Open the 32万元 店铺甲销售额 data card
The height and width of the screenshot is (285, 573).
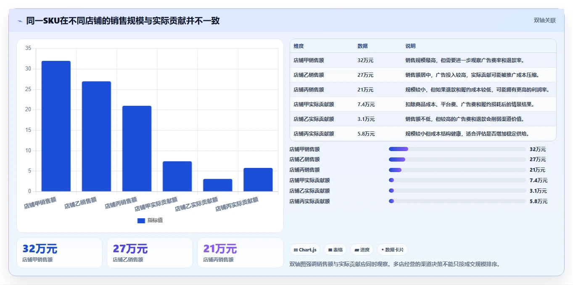[59, 253]
